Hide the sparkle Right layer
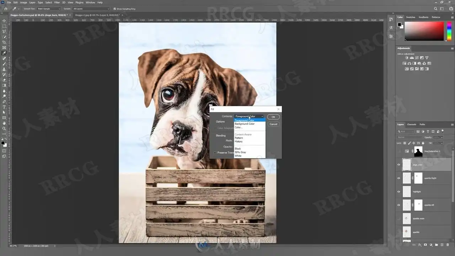The image size is (455, 256). pyautogui.click(x=399, y=178)
